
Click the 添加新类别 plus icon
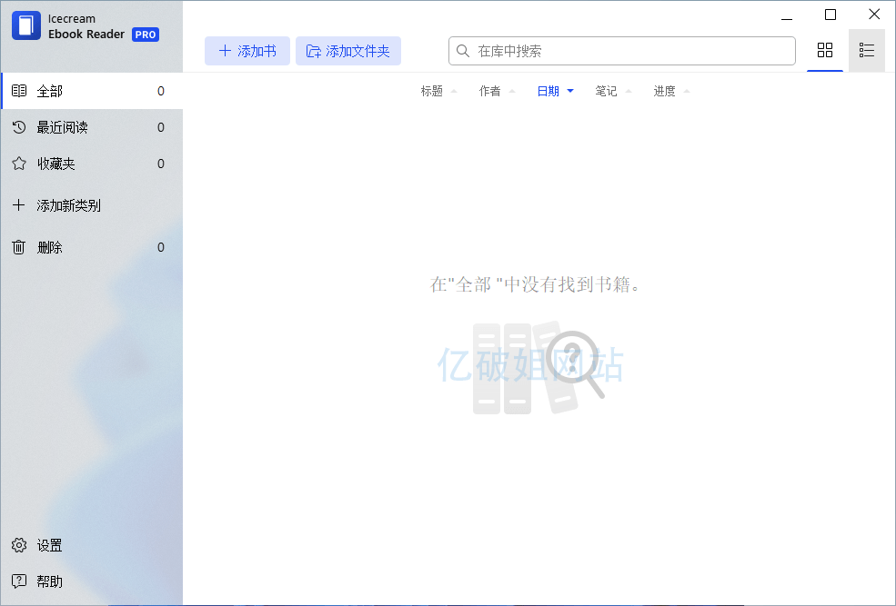point(18,205)
